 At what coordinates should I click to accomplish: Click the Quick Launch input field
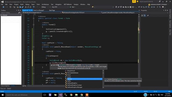(x=149, y=1)
